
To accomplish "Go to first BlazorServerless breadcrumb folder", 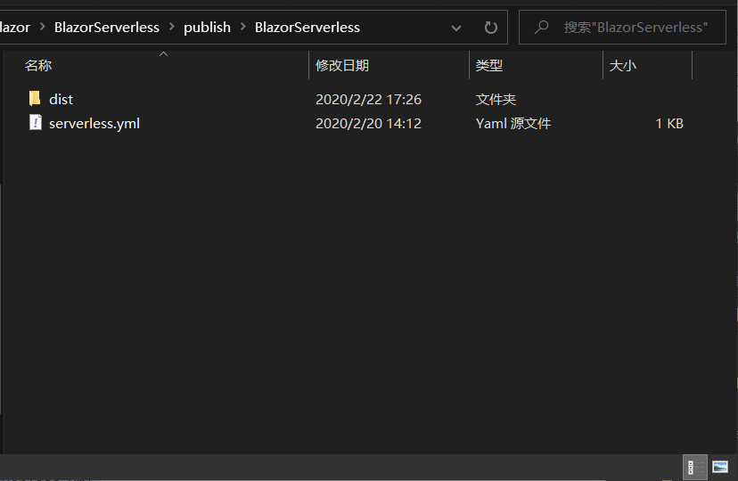I will [107, 28].
